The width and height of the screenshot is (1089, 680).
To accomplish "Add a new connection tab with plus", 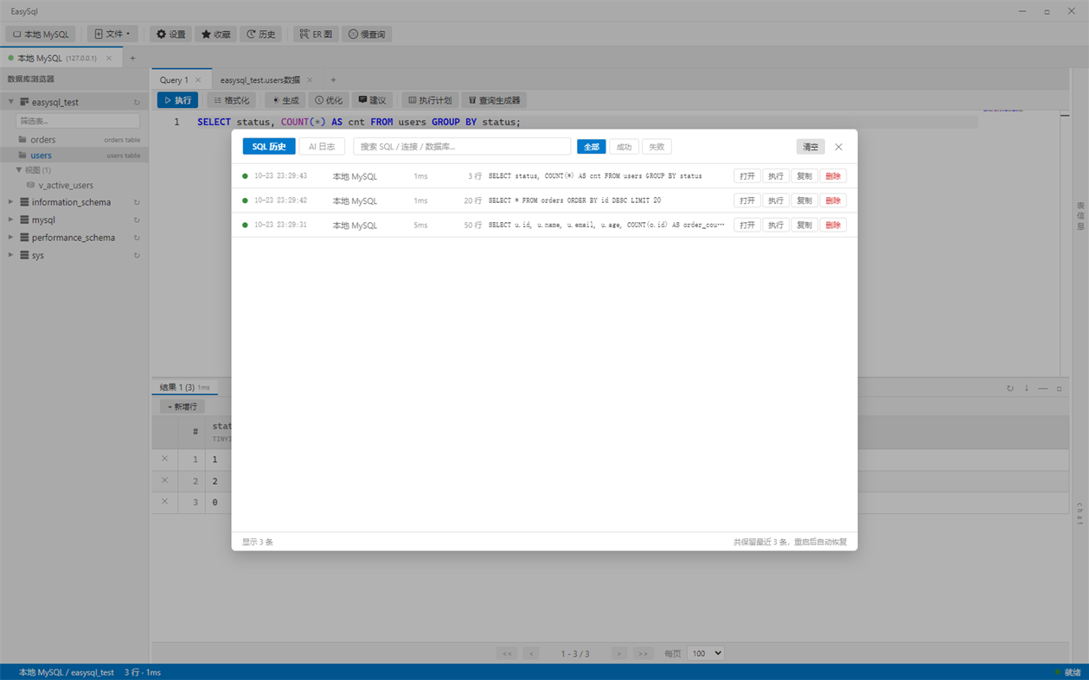I will 132,59.
